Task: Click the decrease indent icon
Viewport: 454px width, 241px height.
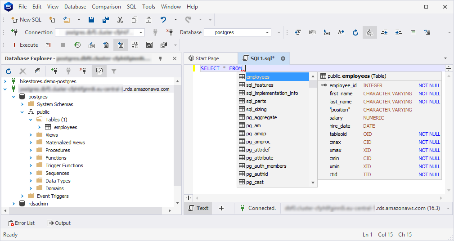Action: (384, 32)
